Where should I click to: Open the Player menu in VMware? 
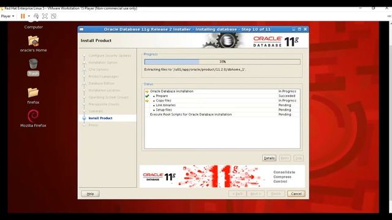(7, 16)
